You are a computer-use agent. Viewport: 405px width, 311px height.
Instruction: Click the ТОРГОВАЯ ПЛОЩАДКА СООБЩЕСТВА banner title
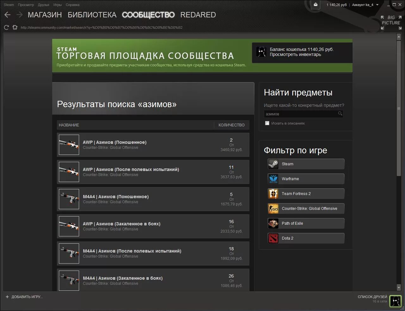(x=145, y=56)
